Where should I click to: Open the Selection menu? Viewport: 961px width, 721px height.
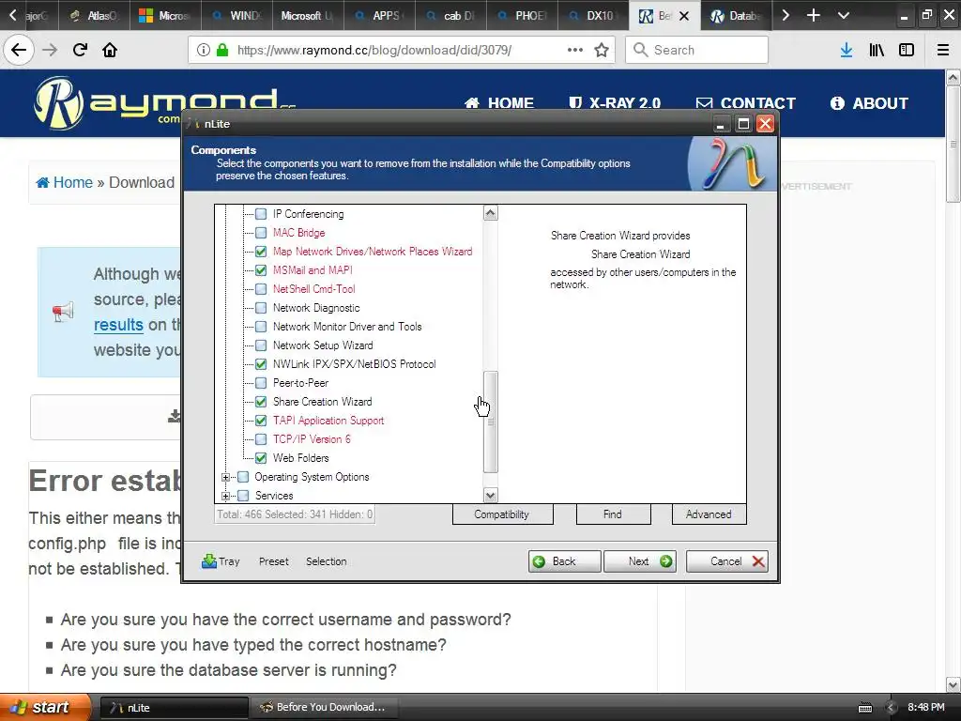click(326, 561)
